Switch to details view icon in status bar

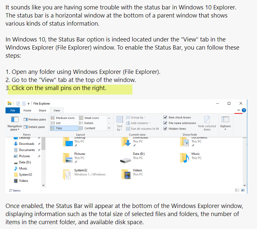pos(237,190)
